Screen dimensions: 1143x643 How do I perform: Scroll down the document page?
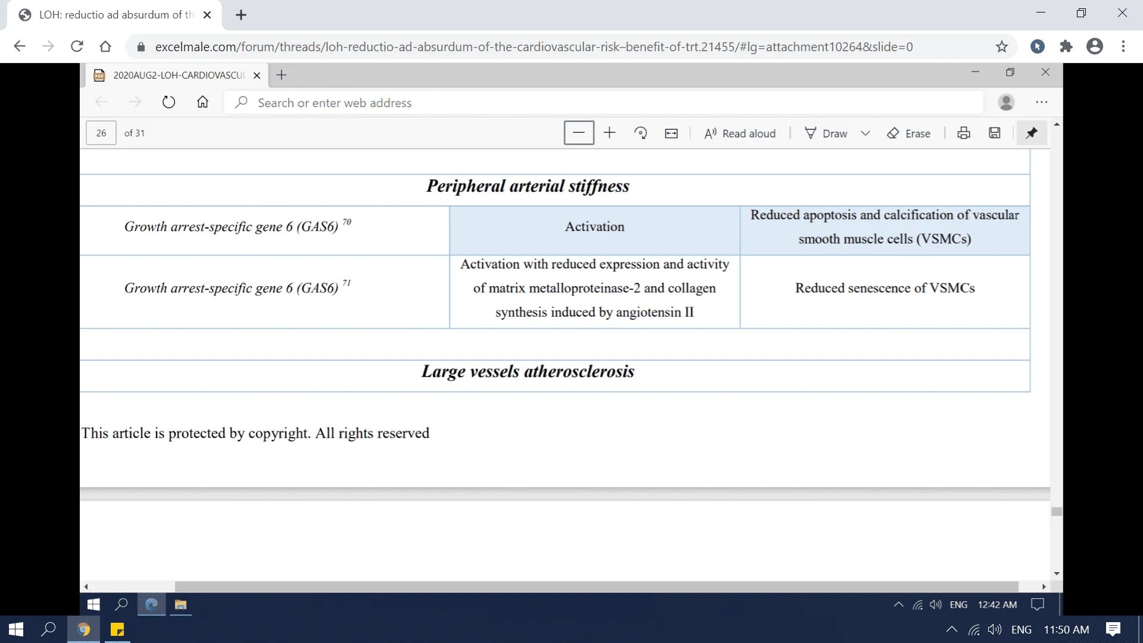coord(1056,575)
